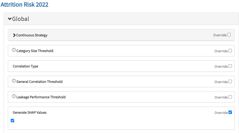
Task: Tick Override checkbox for Correlation Type
Action: pyautogui.click(x=230, y=66)
